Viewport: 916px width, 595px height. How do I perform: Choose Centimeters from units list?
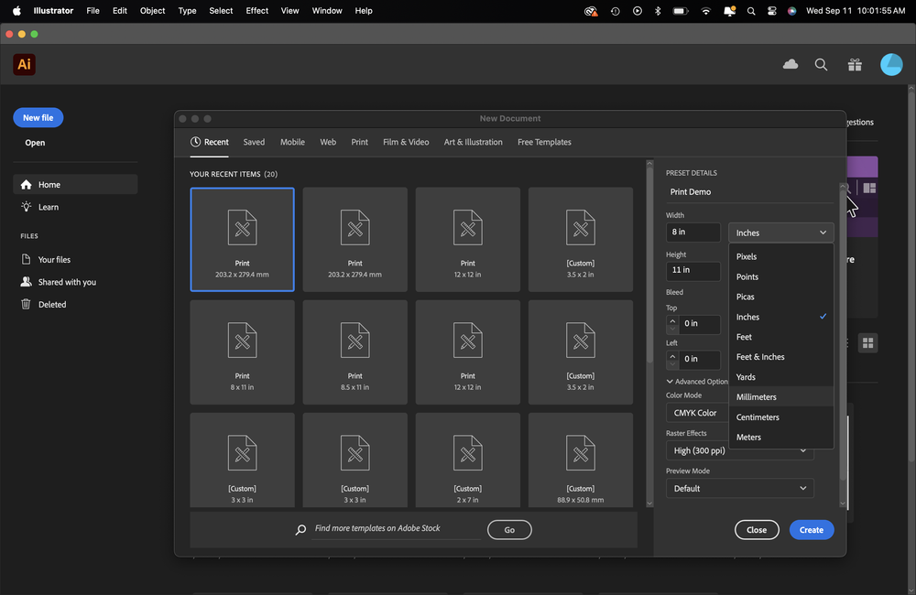click(x=781, y=416)
